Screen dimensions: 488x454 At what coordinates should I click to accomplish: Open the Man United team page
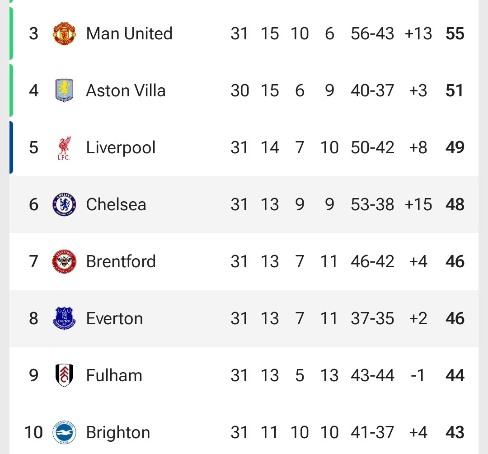point(129,34)
